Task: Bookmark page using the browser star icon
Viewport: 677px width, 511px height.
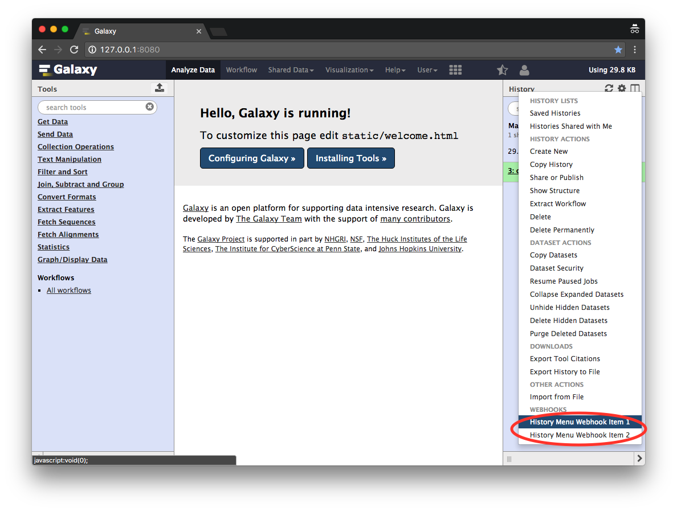Action: tap(618, 50)
